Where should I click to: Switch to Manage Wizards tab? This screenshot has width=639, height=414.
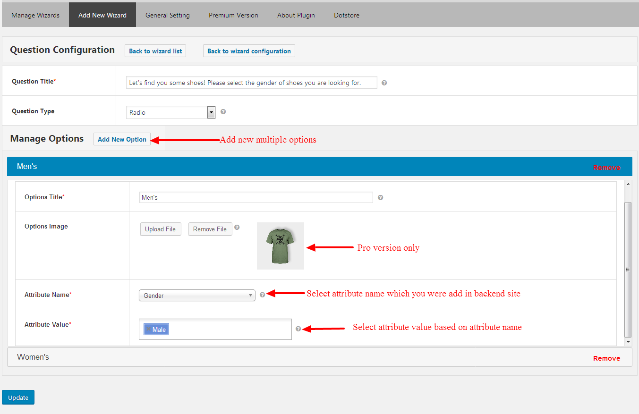[x=35, y=15]
